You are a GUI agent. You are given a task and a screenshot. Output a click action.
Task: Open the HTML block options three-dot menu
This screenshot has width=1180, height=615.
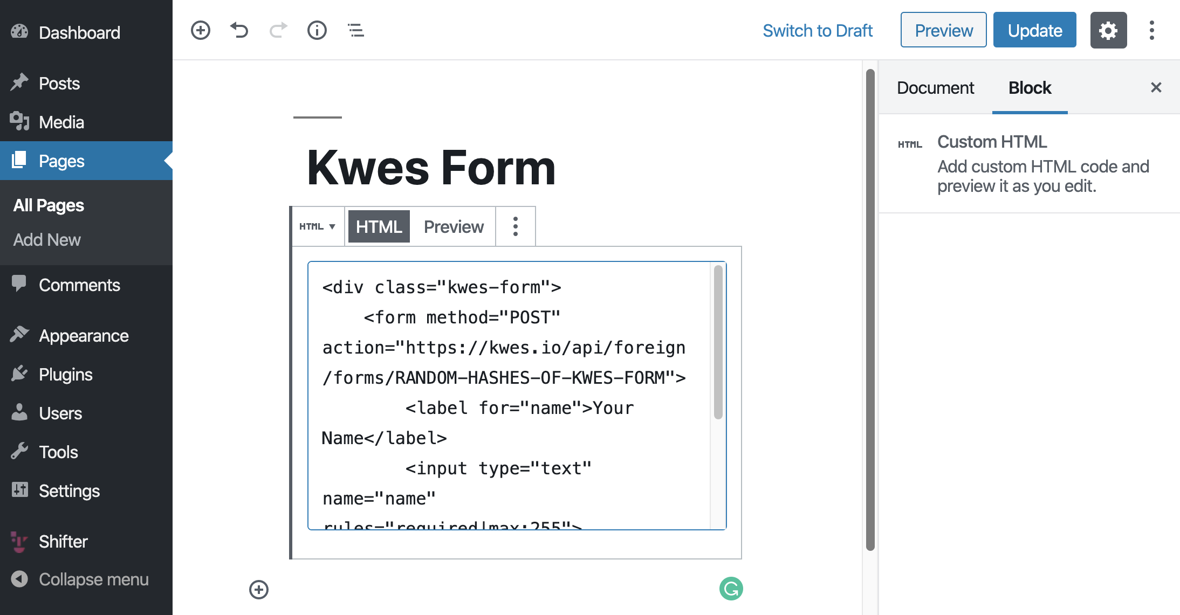tap(516, 226)
